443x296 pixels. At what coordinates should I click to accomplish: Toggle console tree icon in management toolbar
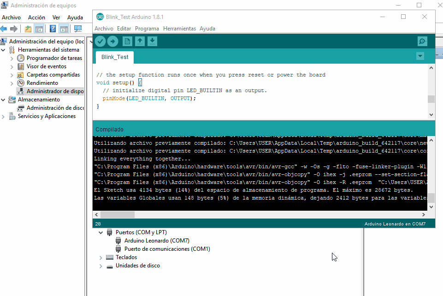pos(39,29)
